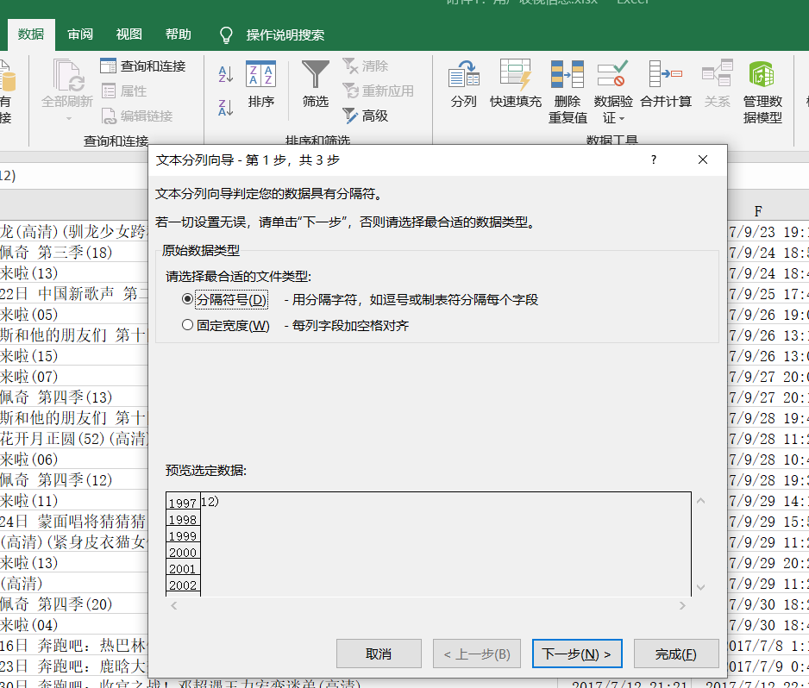Screen dimensions: 809x688
Task: Select Delimited (分隔符号) radio option
Action: coord(187,299)
